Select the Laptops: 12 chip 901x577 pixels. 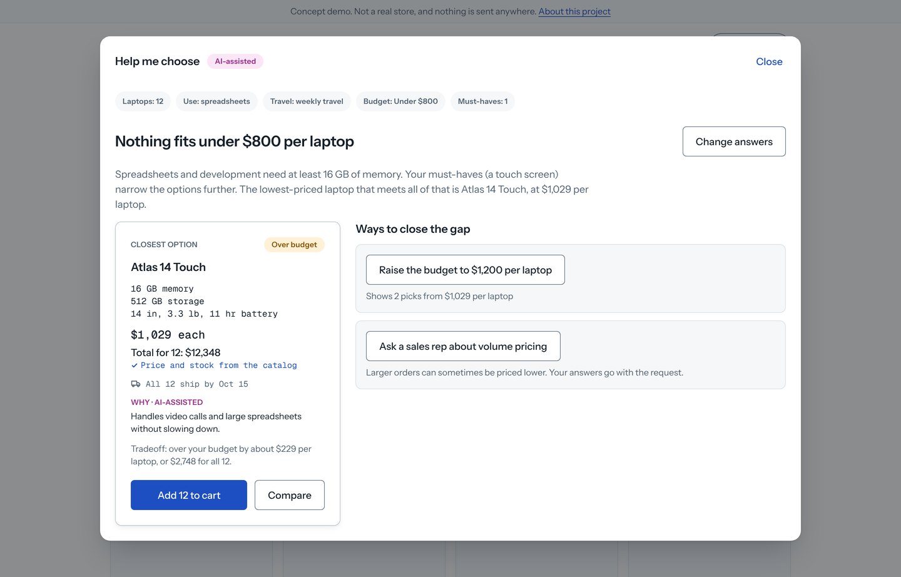pos(143,101)
